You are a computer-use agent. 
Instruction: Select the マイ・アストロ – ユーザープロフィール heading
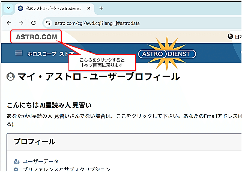(x=99, y=77)
